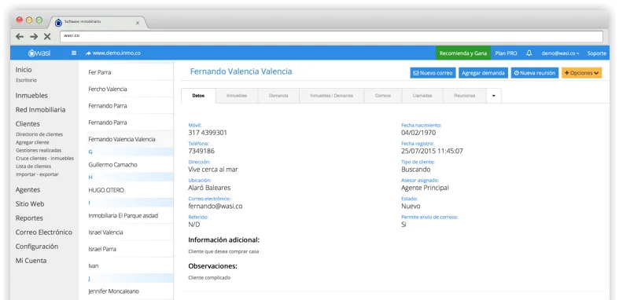Click the mobile number 317 4399301
The height and width of the screenshot is (300, 619).
[208, 133]
